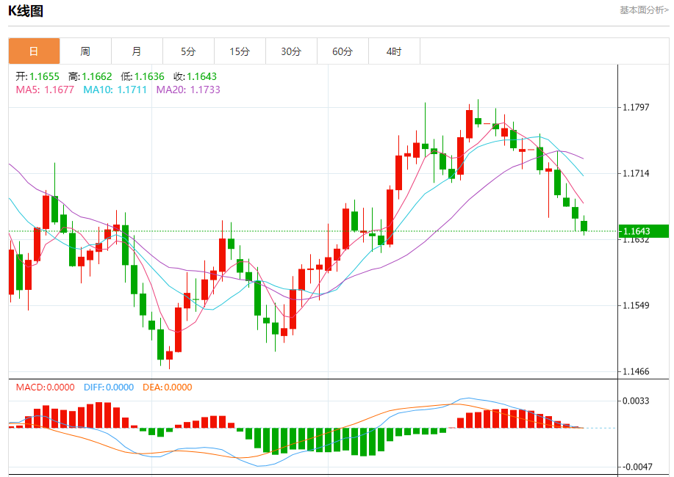Click the green 1.1643 current price label
The width and height of the screenshot is (674, 477).
(642, 231)
